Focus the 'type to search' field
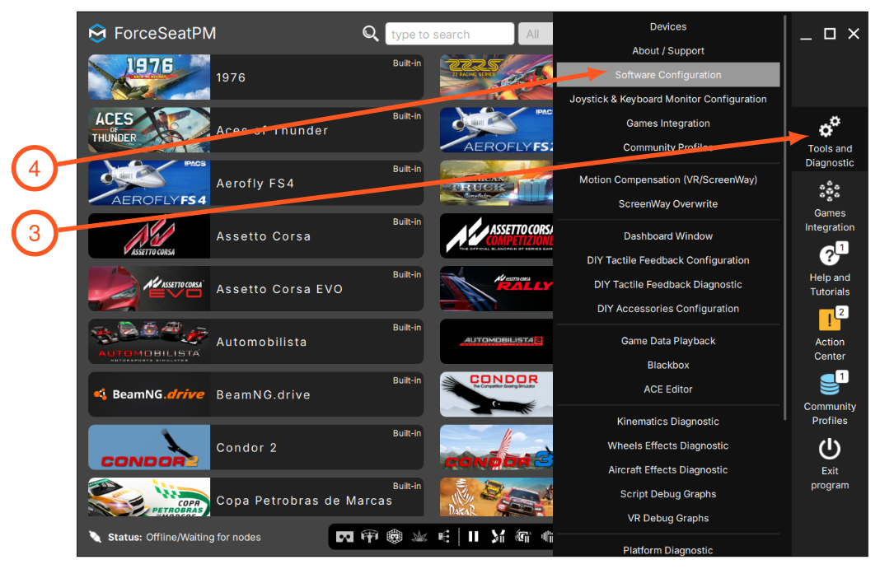 (450, 35)
